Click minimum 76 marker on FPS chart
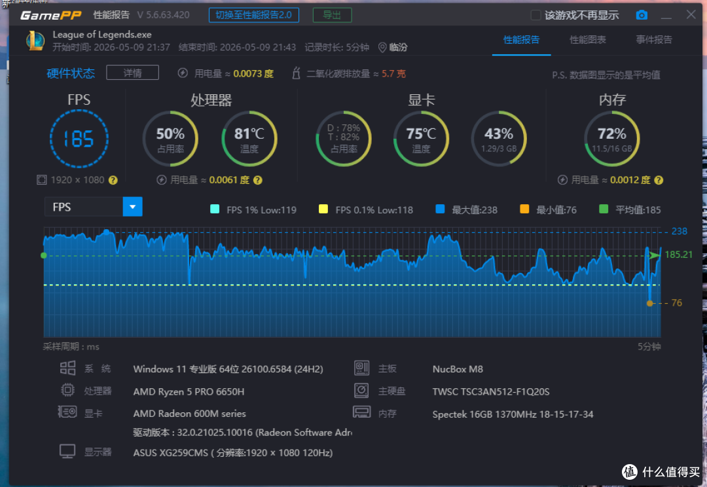The image size is (707, 487). pos(650,303)
